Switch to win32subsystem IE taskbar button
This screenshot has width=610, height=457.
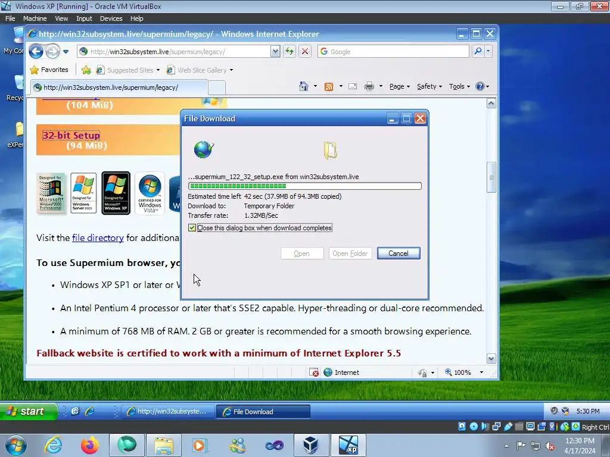167,411
